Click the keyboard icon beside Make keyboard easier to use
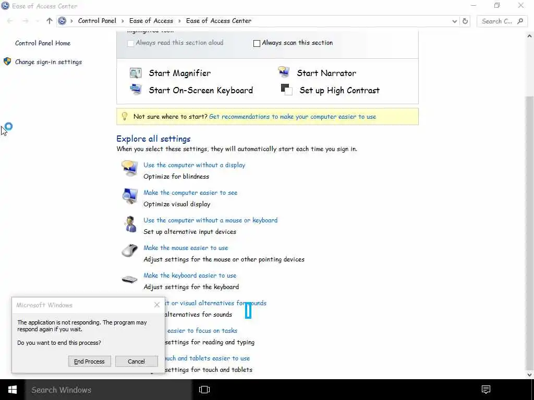The height and width of the screenshot is (400, 534). 129,280
